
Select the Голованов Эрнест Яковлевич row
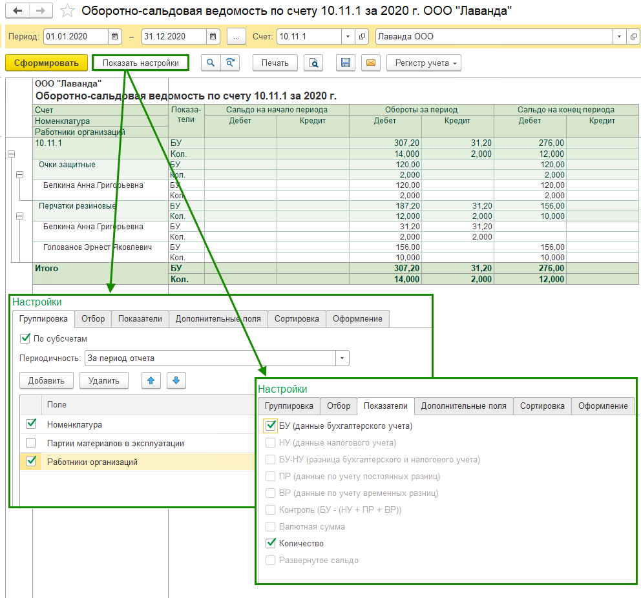[98, 247]
